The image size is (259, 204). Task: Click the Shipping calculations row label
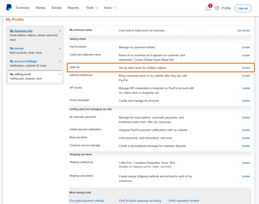pos(81,176)
